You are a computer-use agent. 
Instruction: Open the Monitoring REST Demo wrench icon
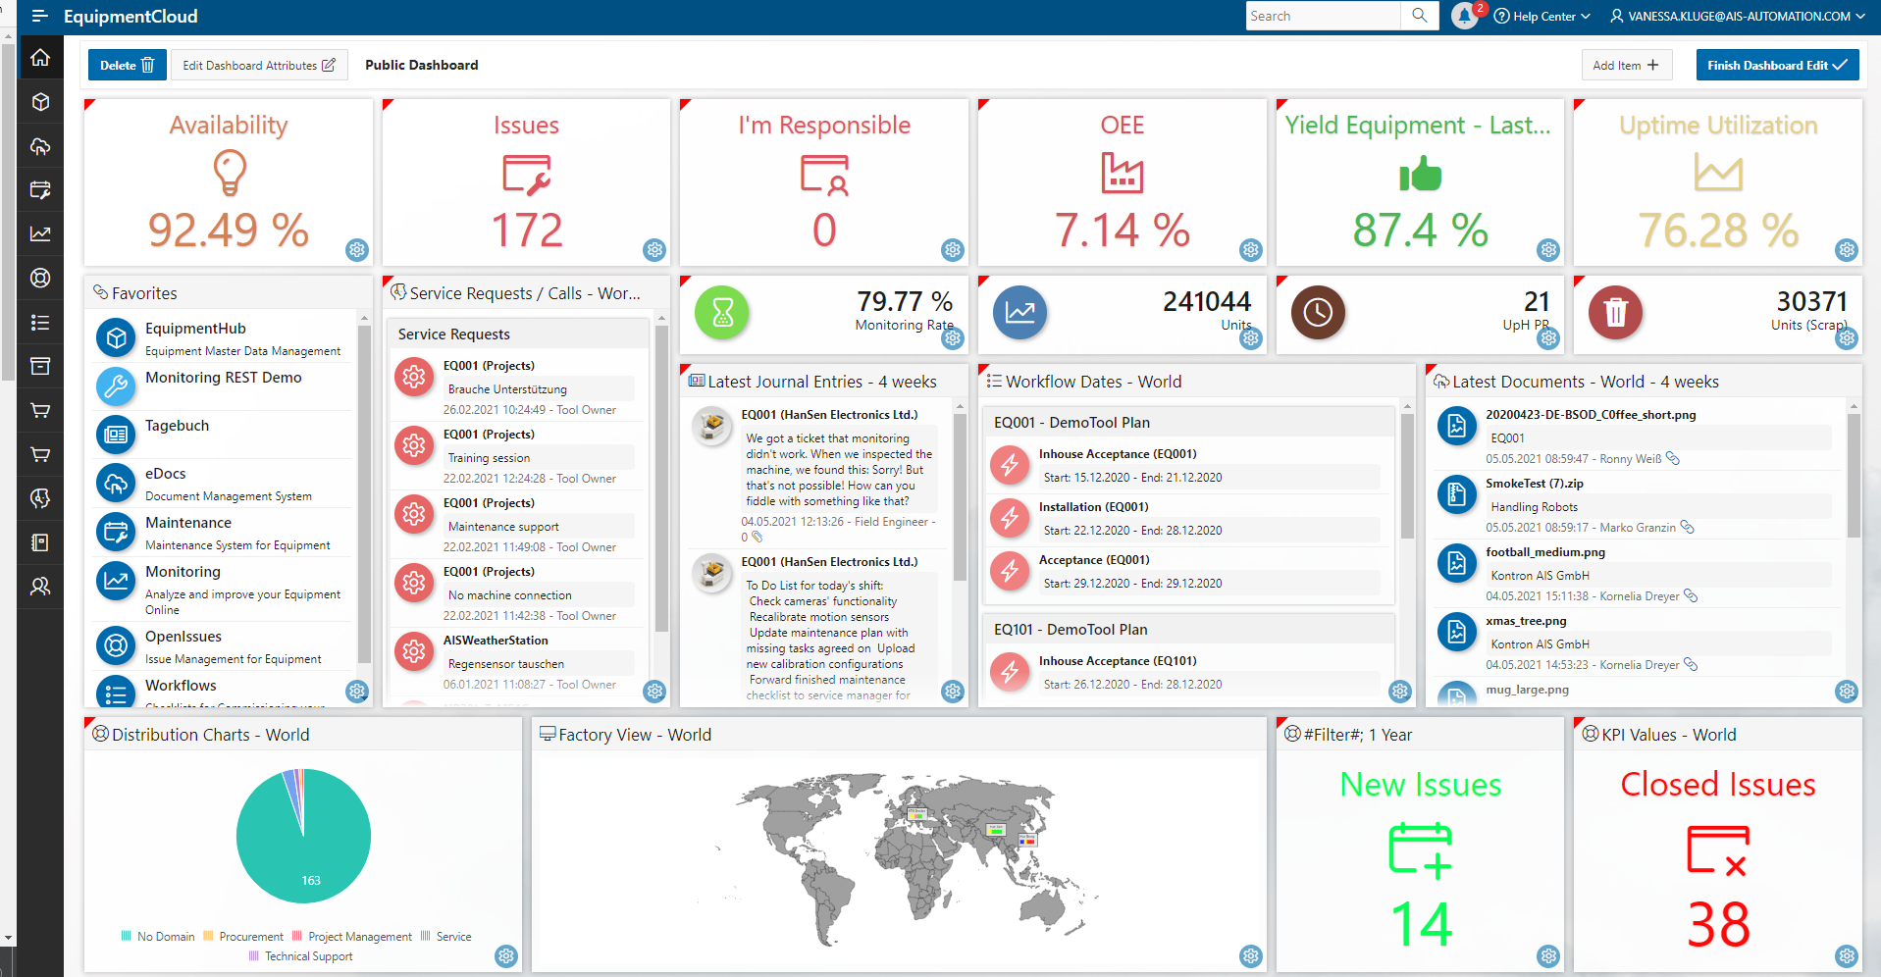pyautogui.click(x=116, y=386)
